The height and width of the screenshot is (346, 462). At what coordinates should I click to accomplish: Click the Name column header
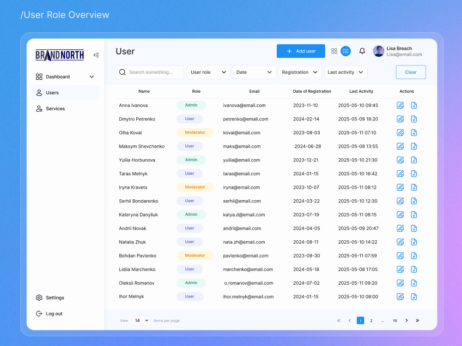pos(144,91)
